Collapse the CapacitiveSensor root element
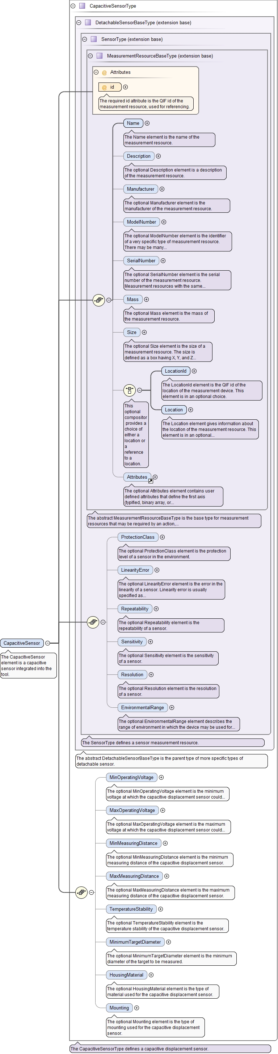Image resolution: width=278 pixels, height=1054 pixels. [x=47, y=643]
